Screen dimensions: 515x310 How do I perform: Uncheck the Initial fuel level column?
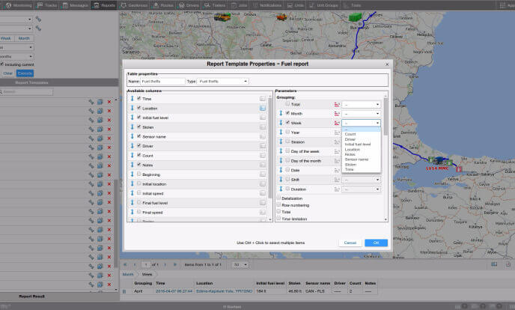pyautogui.click(x=139, y=118)
